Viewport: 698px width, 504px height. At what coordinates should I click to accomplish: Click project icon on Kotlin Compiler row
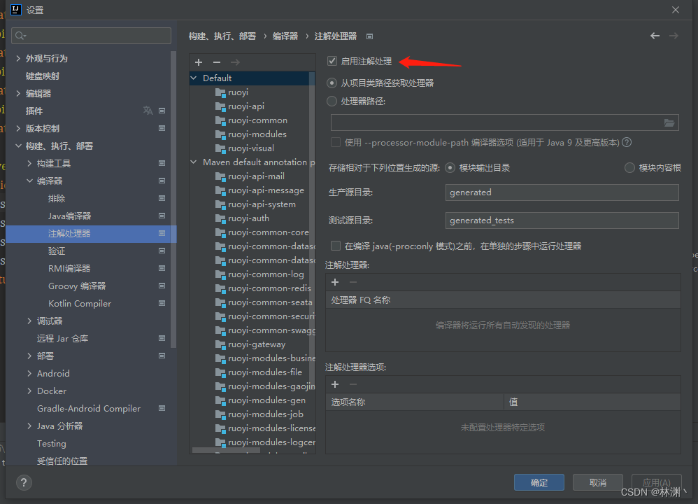coord(162,303)
